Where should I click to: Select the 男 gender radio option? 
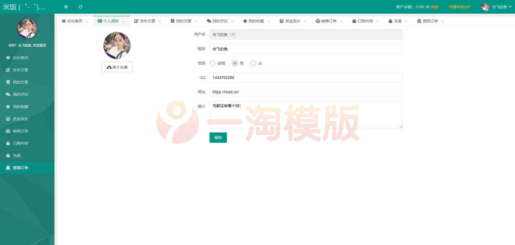[235, 64]
